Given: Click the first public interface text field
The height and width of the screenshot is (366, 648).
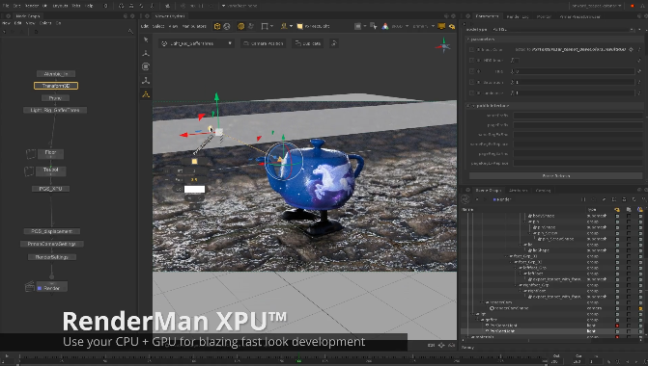Looking at the screenshot, I should click(578, 116).
